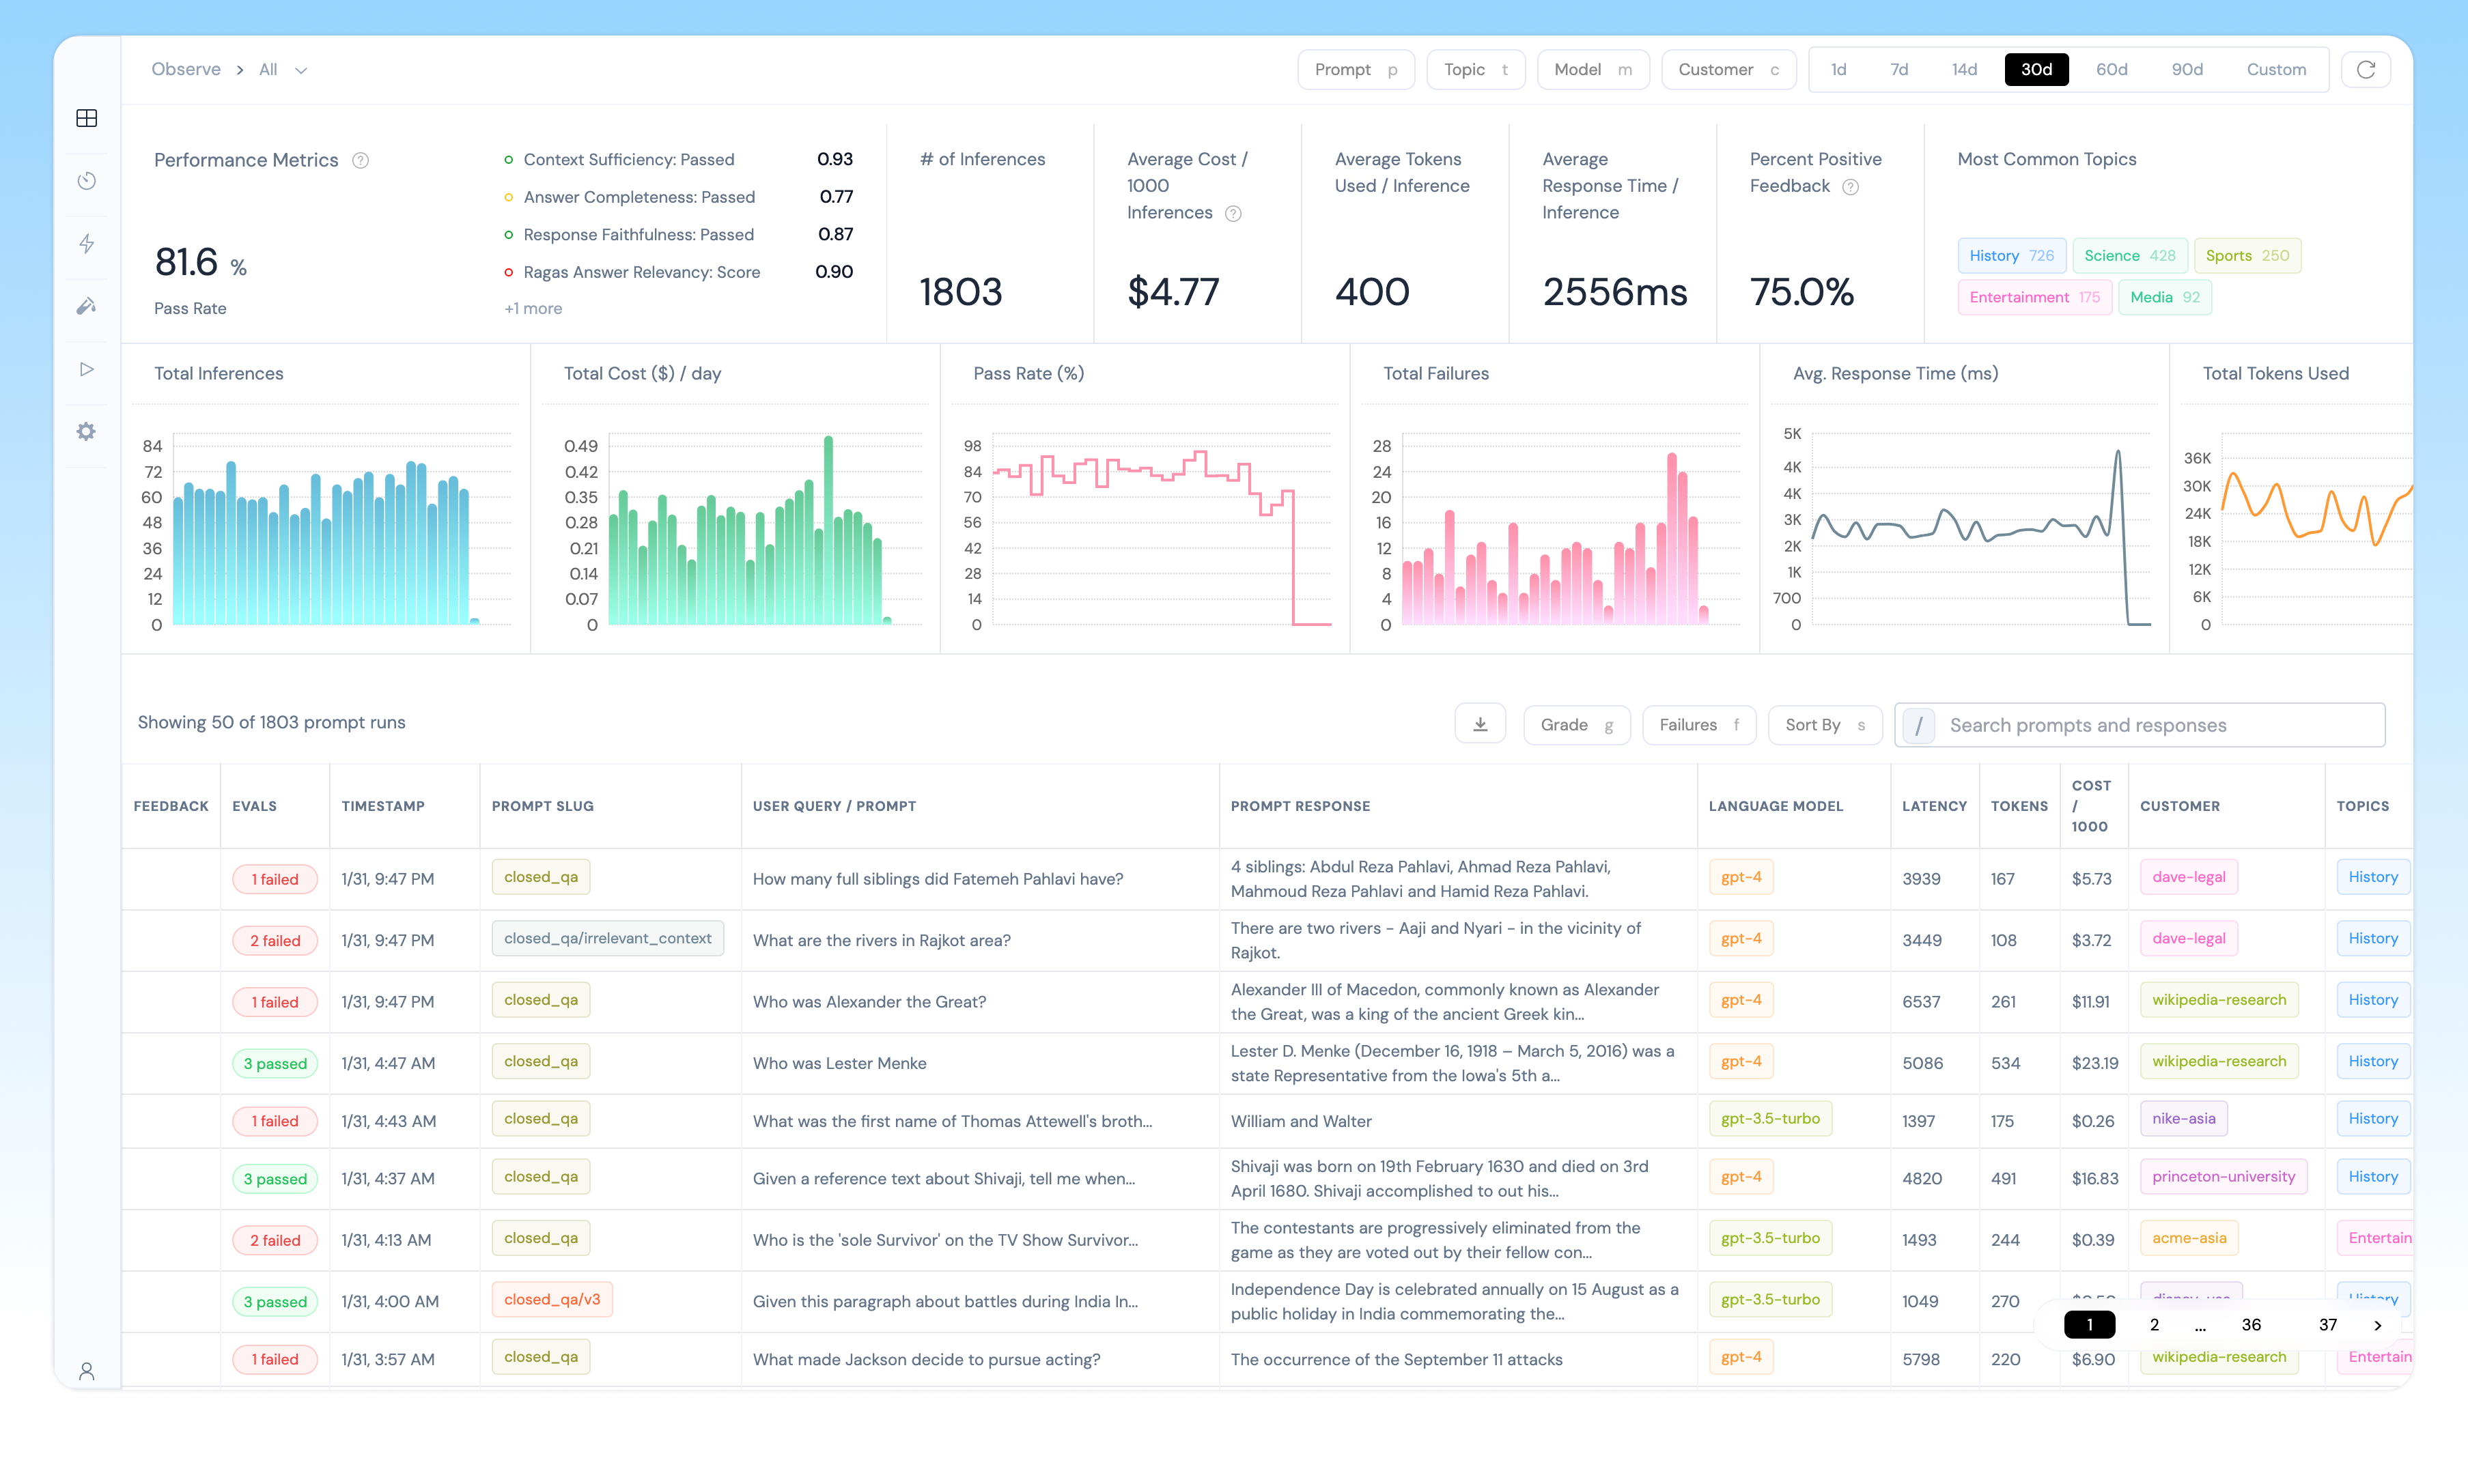Viewport: 2468px width, 1484px height.
Task: Switch time range to 7d
Action: pyautogui.click(x=1898, y=69)
